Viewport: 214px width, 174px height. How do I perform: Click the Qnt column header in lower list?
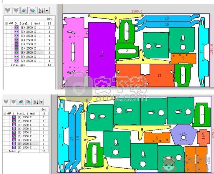[x=44, y=109]
